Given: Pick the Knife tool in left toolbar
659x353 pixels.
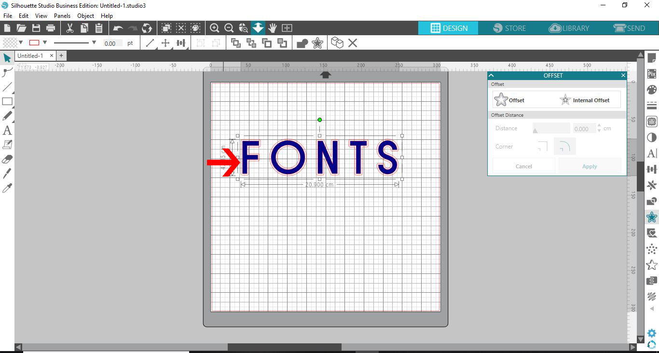Looking at the screenshot, I should (7, 174).
